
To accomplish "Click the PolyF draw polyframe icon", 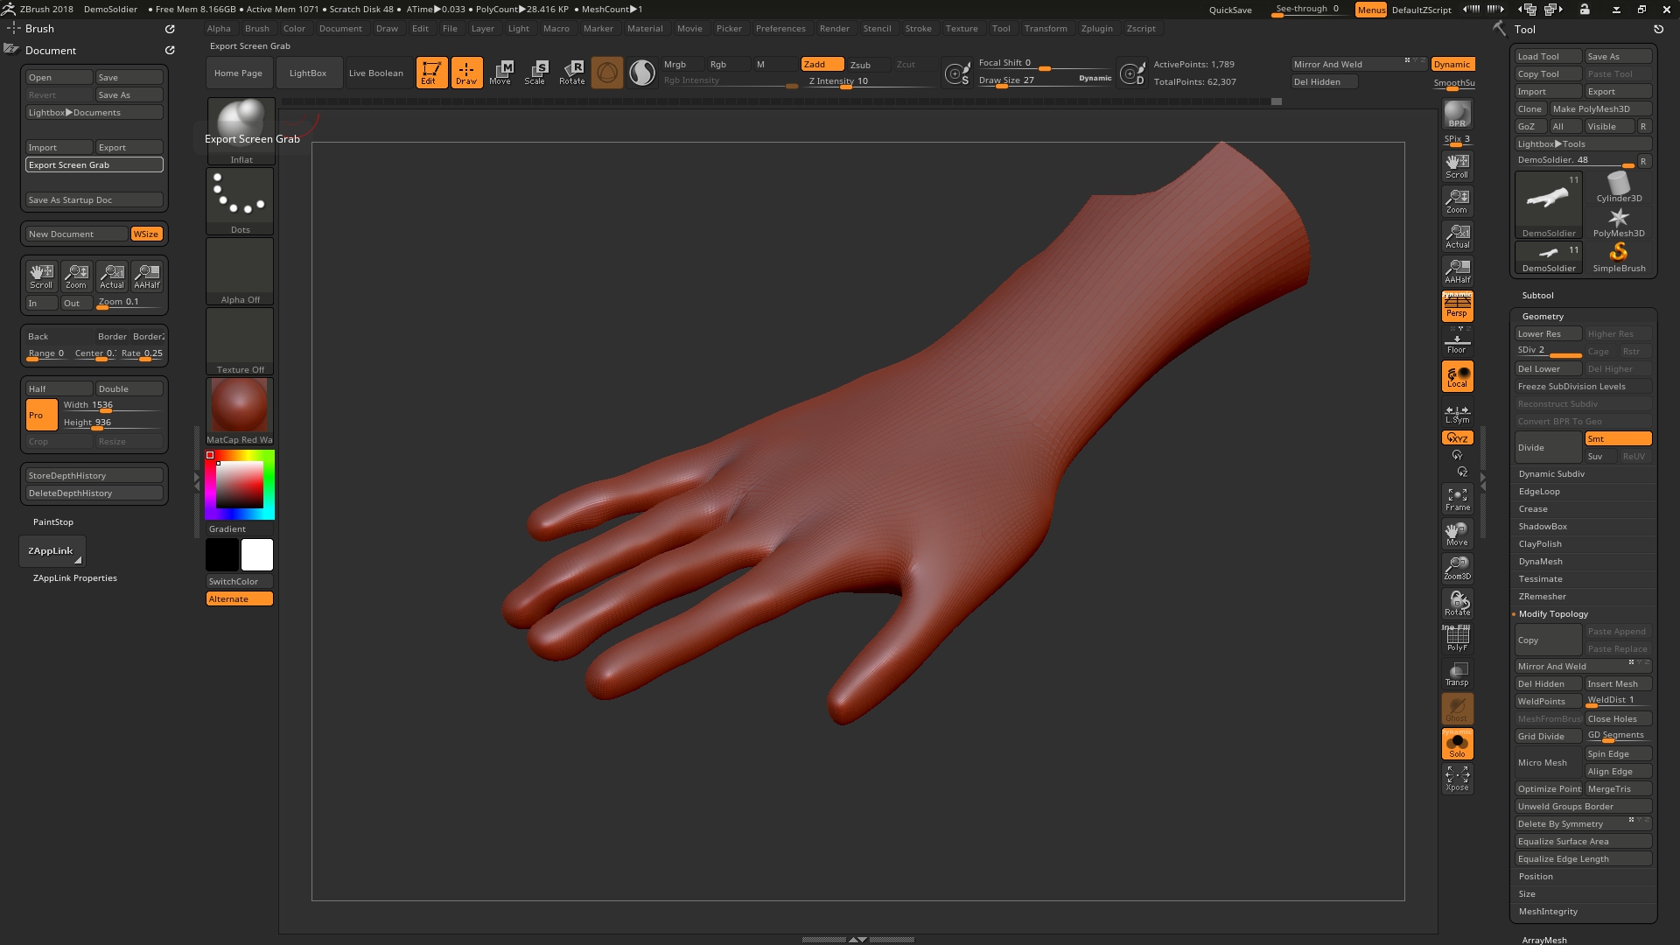I will (1457, 639).
